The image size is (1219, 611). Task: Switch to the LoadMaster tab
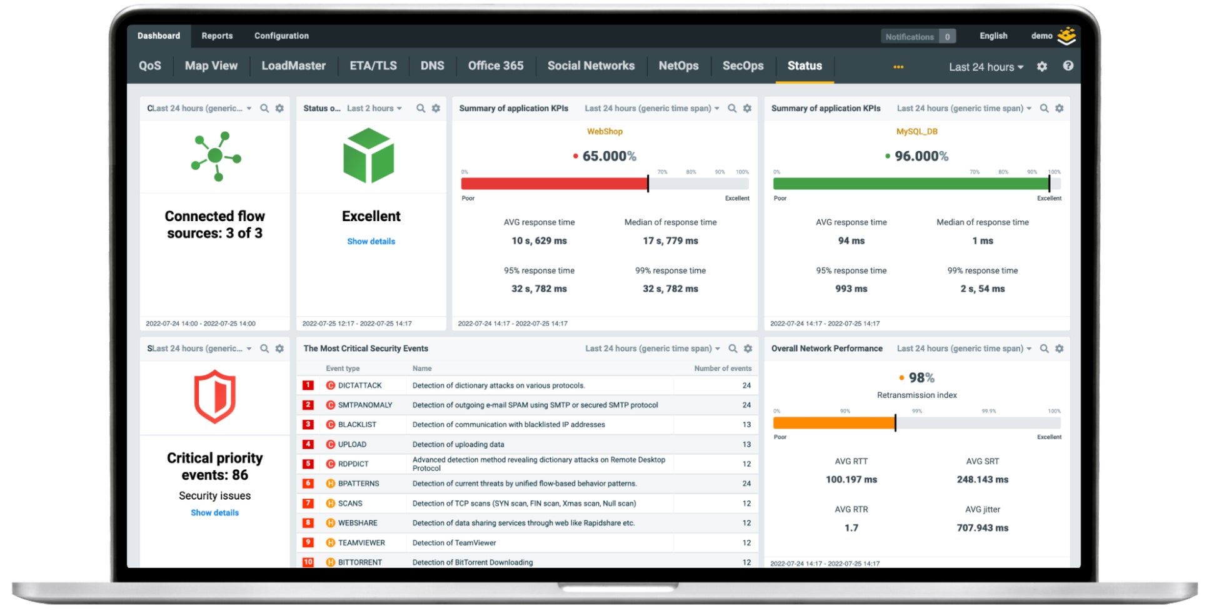click(x=293, y=66)
